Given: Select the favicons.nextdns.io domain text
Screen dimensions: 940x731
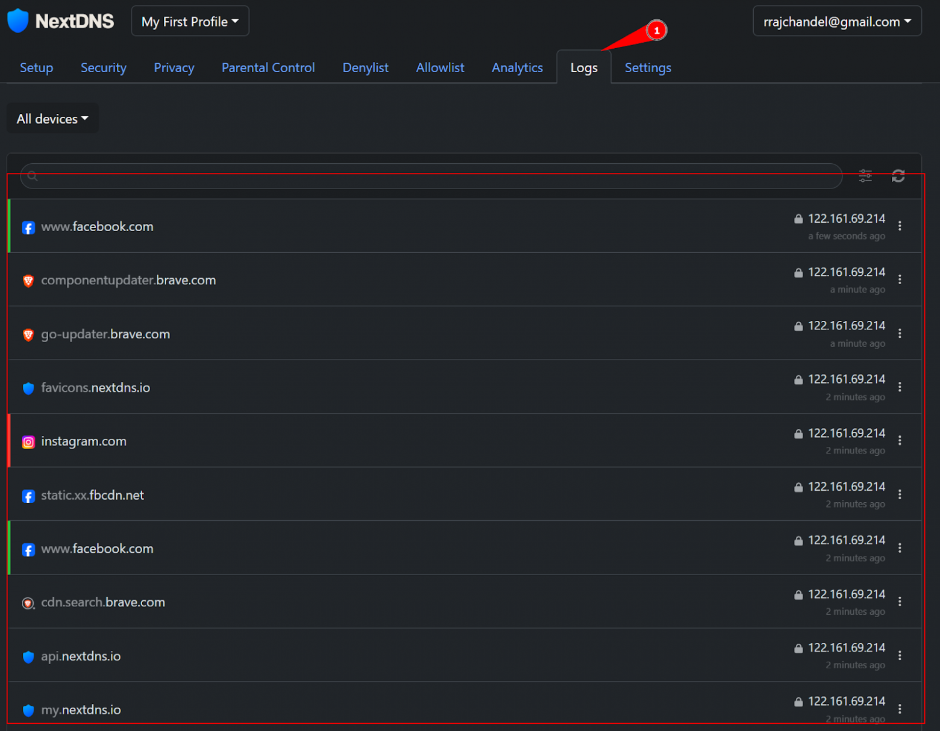Looking at the screenshot, I should point(96,388).
